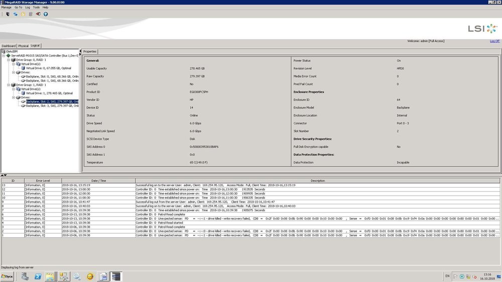Open the Start (Пуск) button
The image size is (502, 282).
[8, 276]
